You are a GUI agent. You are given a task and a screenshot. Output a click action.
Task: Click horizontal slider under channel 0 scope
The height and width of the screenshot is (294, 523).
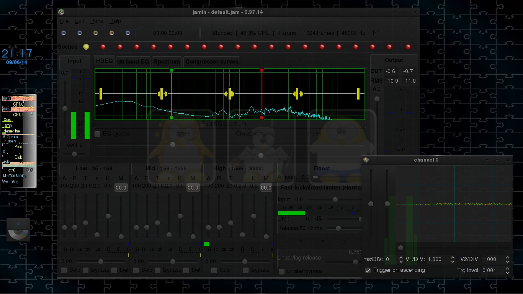454,248
